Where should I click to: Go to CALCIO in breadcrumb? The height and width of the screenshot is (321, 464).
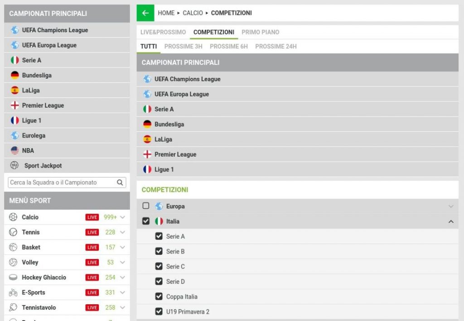193,13
